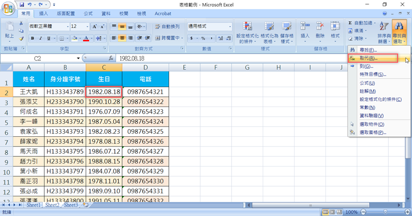Screen dimensions: 412x216
Task: Click the insert function fx icon
Action: tap(111, 59)
